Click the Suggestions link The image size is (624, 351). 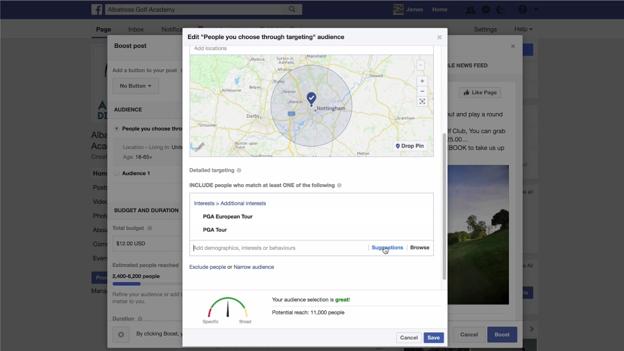click(387, 248)
